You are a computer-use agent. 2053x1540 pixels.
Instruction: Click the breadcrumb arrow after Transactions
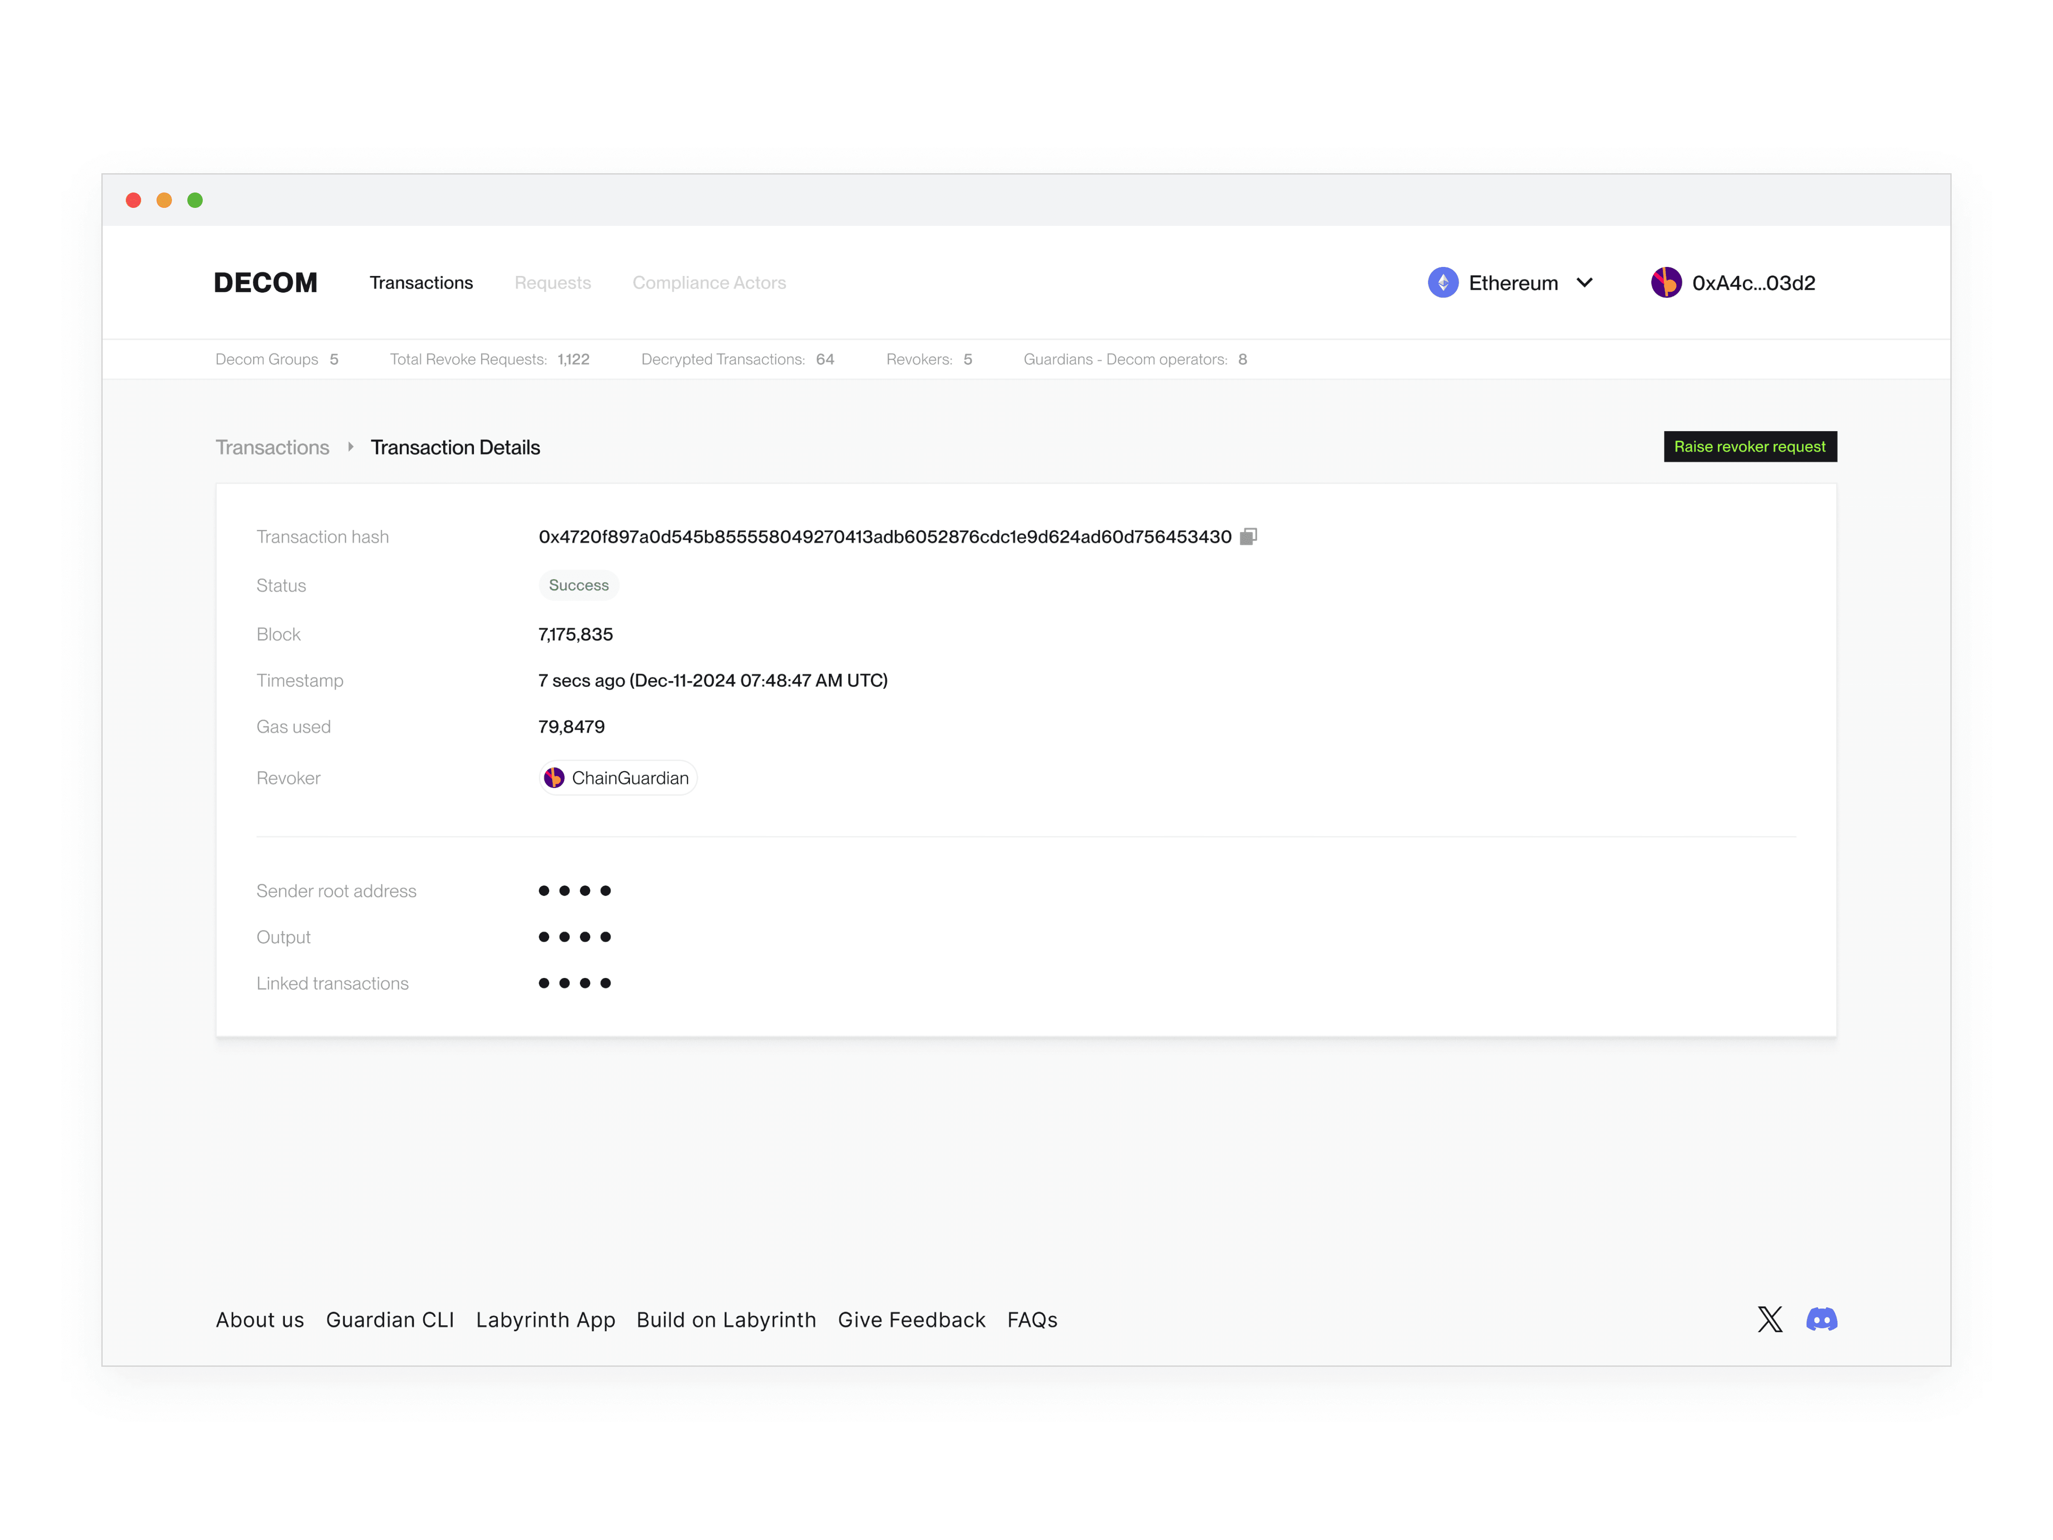350,447
